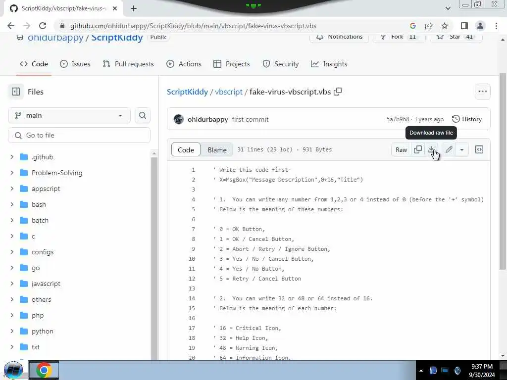This screenshot has width=507, height=380.
Task: Open the symbols panel icon
Action: click(479, 149)
